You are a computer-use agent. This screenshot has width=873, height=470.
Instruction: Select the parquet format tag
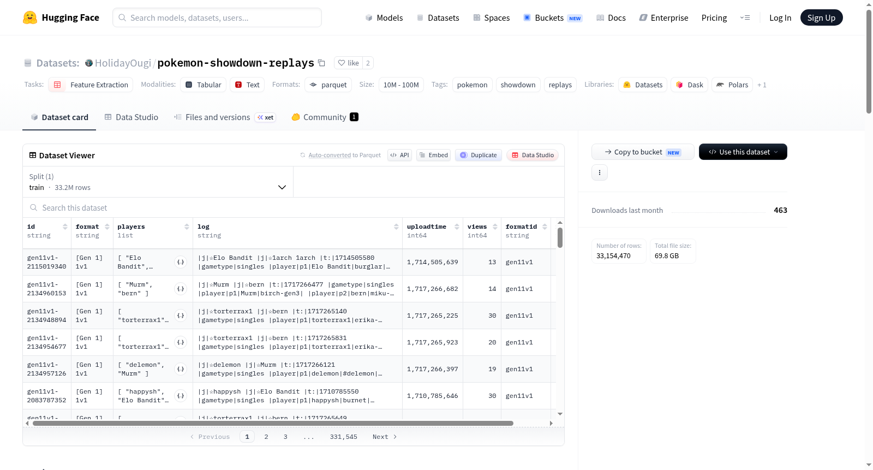point(328,85)
